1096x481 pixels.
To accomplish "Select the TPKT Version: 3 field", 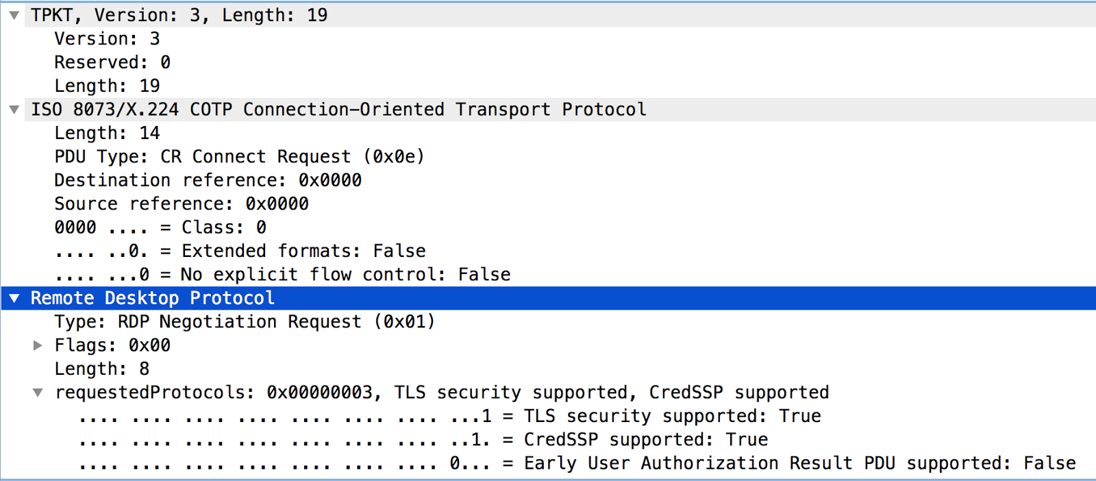I will (x=107, y=39).
